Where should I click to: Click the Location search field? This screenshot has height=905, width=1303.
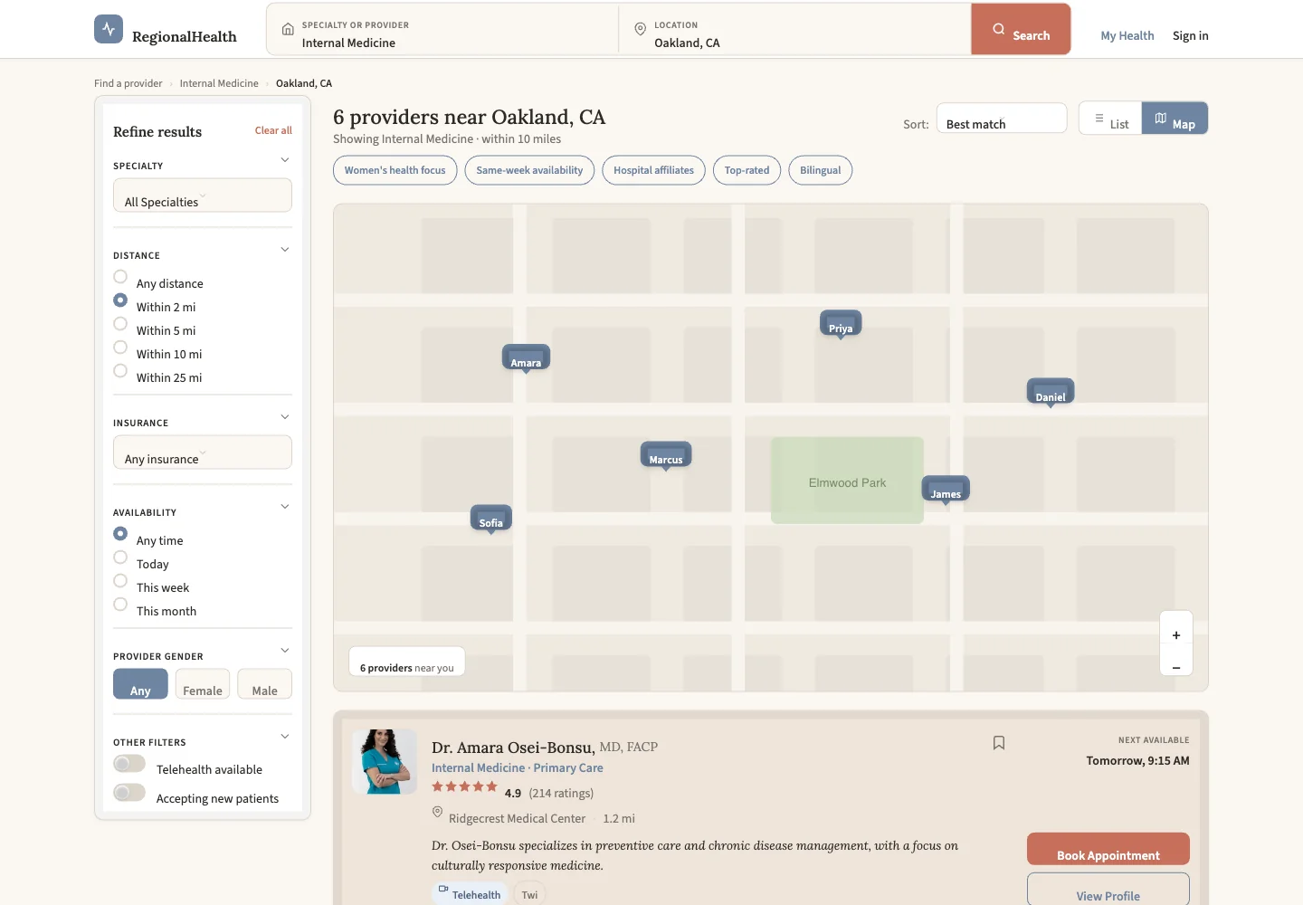794,30
